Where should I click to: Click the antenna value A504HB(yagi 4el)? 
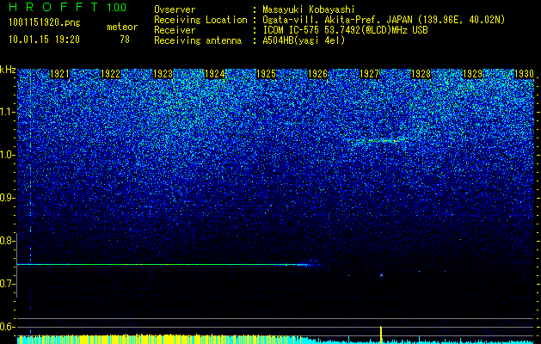[x=304, y=40]
